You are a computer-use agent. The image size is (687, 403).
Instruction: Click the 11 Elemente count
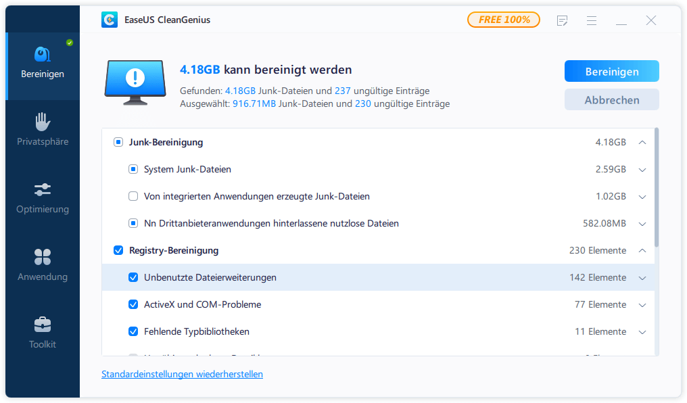600,331
